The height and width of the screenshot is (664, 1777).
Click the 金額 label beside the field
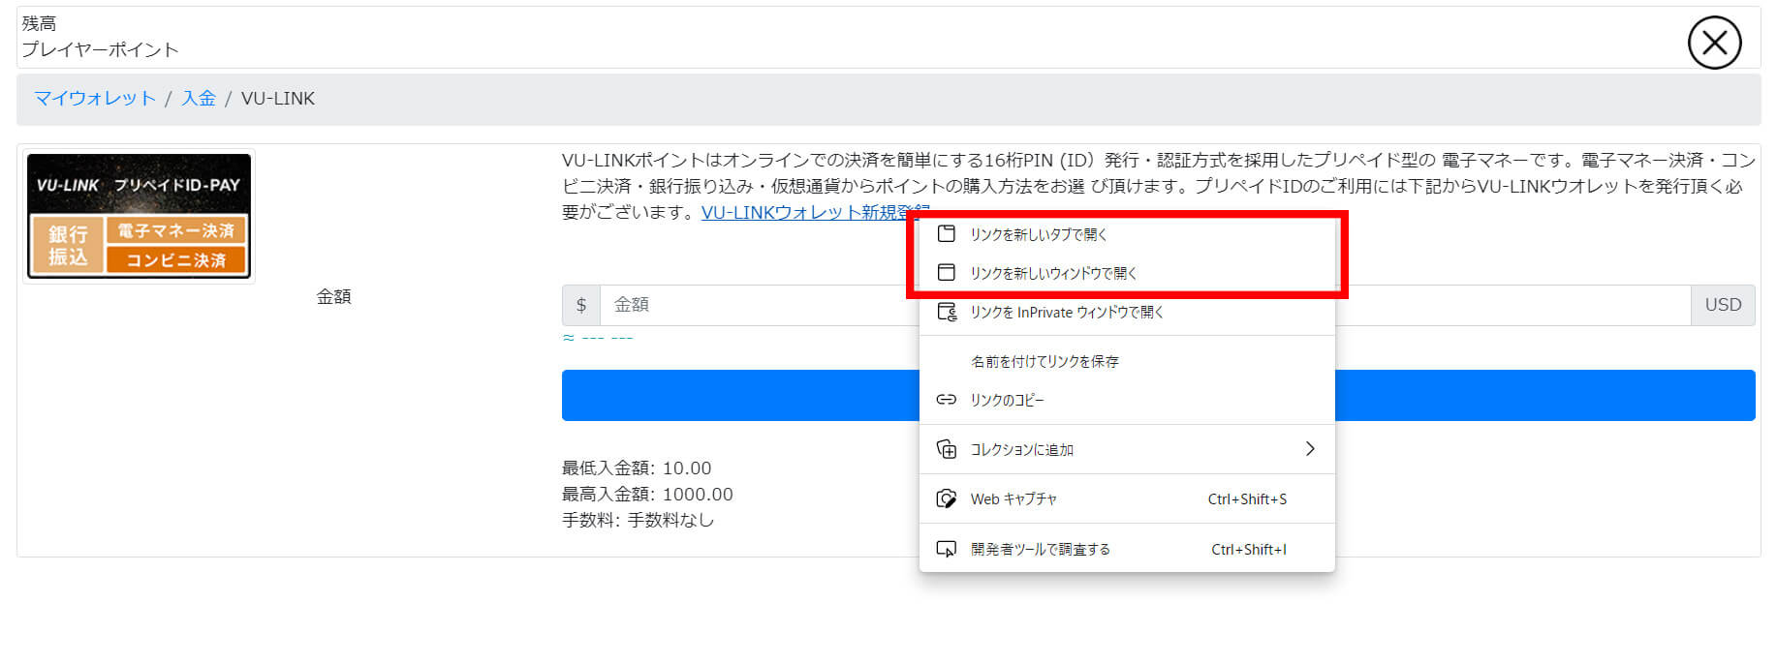[333, 297]
